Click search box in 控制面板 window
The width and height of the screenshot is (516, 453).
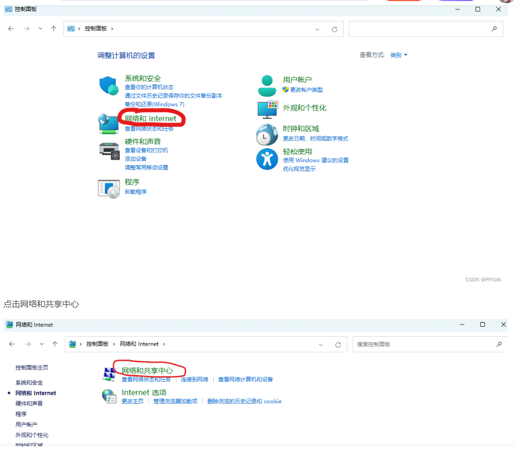pos(426,29)
